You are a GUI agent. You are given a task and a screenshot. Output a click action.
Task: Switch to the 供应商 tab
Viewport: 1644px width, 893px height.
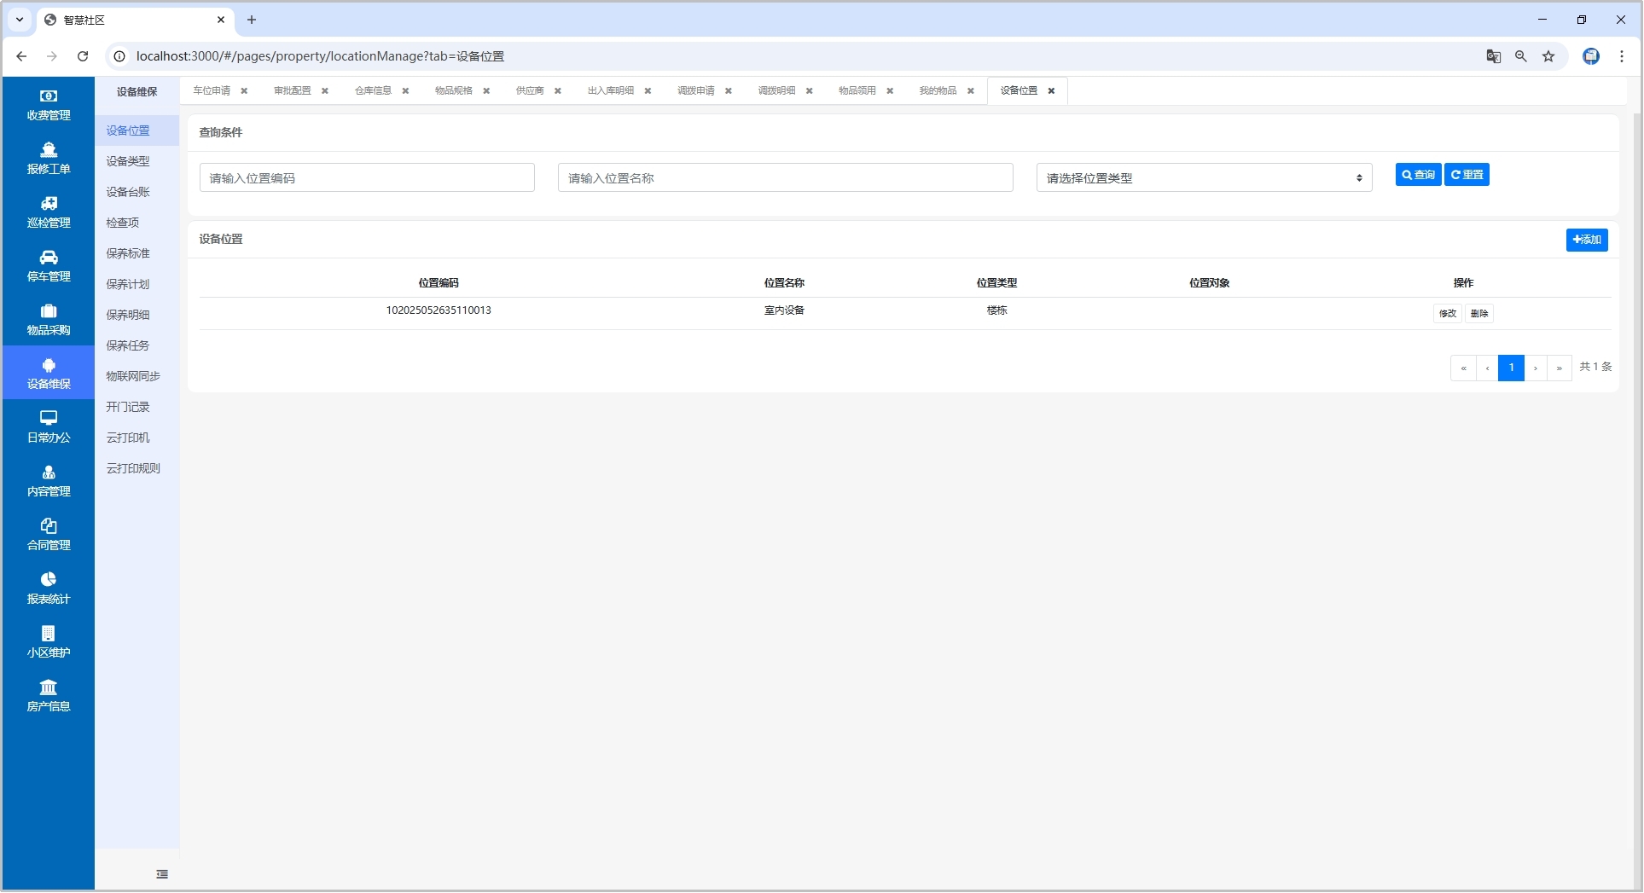pyautogui.click(x=530, y=90)
